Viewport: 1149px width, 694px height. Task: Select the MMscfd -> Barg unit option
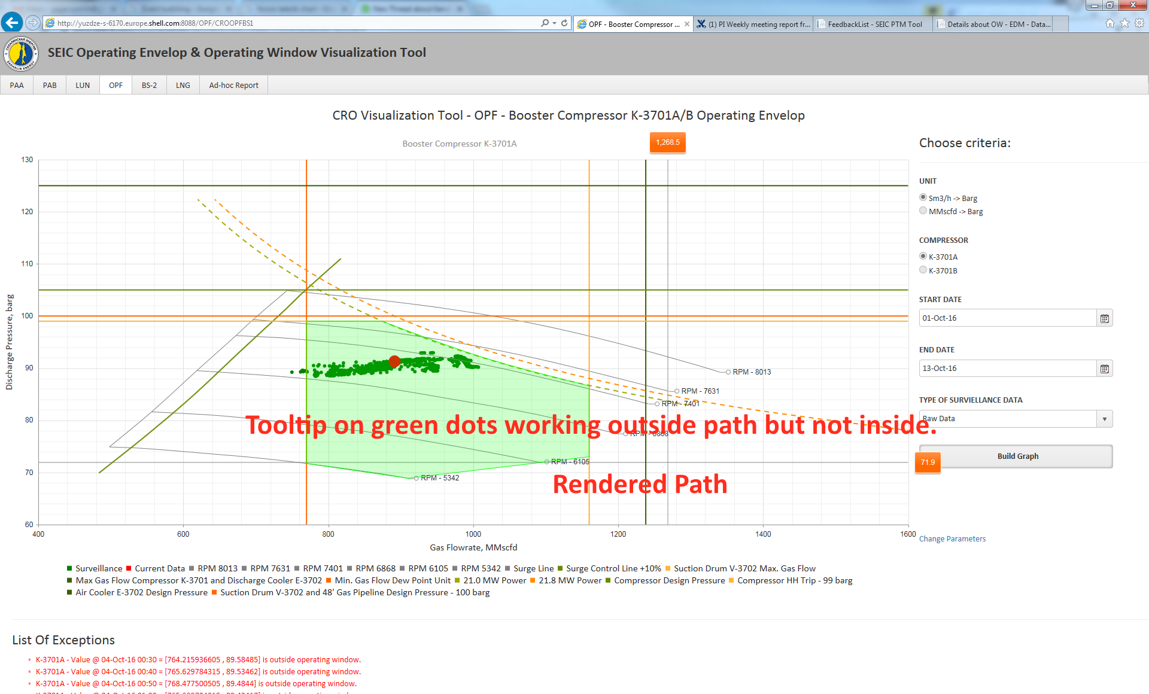point(923,211)
